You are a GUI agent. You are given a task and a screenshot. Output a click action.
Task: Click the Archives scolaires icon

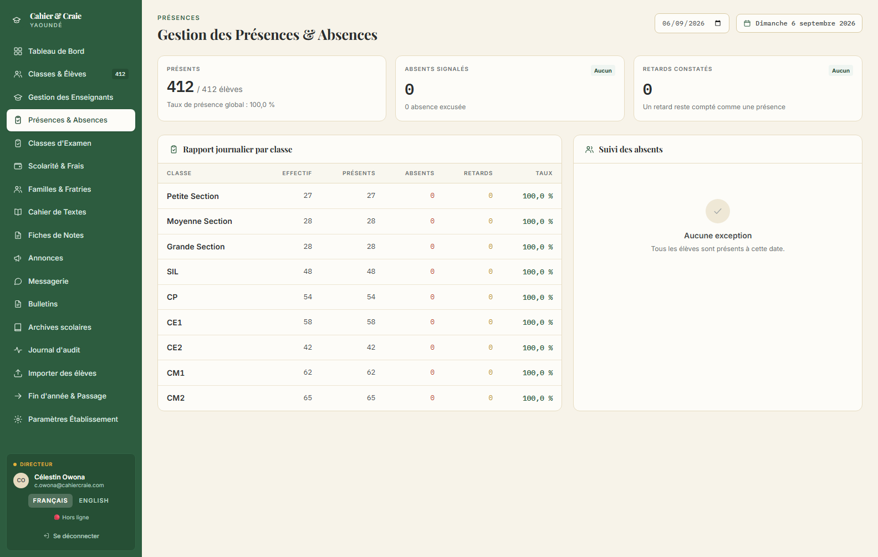point(18,328)
